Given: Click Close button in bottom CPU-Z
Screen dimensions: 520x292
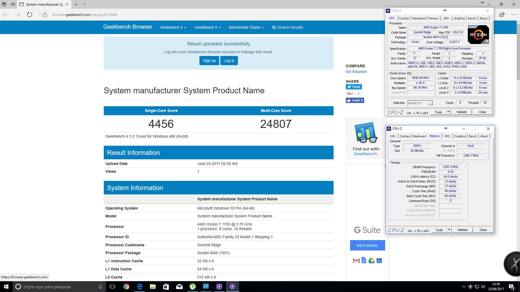Looking at the screenshot, I should [483, 230].
